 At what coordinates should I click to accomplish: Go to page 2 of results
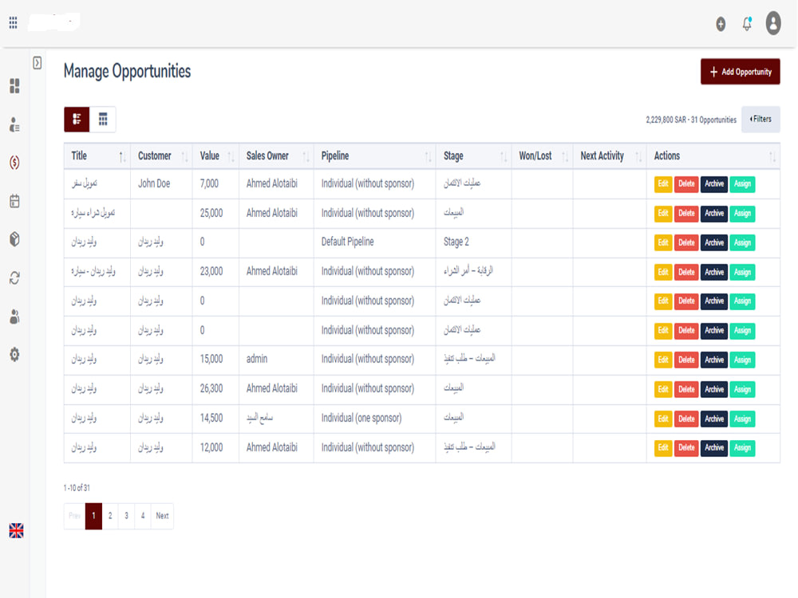coord(110,516)
